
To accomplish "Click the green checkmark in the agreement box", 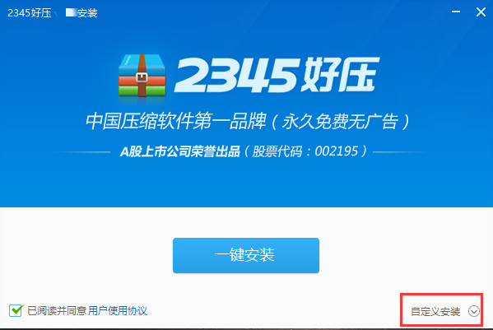I will [16, 310].
